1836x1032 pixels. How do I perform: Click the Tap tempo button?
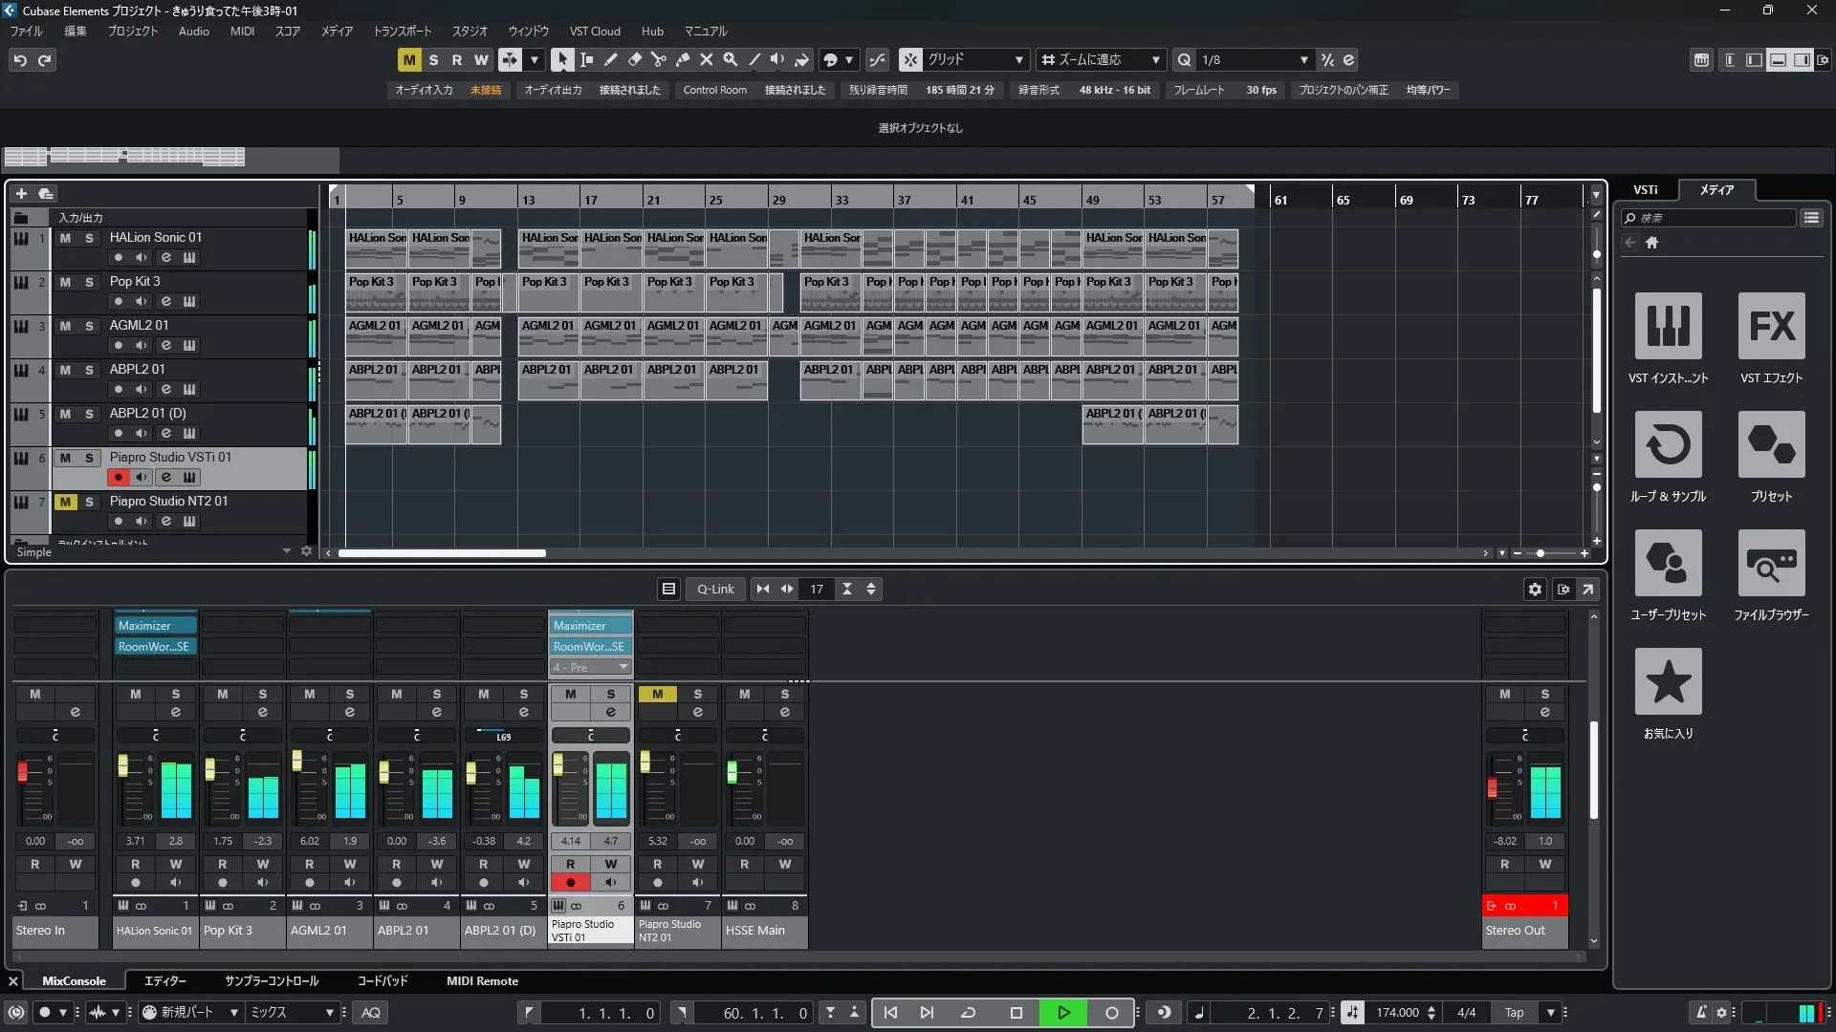(x=1514, y=1013)
